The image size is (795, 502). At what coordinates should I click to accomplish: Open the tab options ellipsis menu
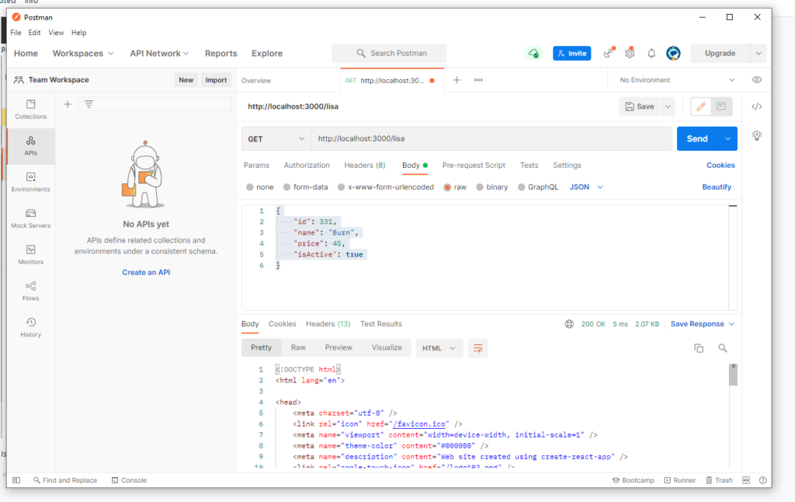click(x=478, y=80)
